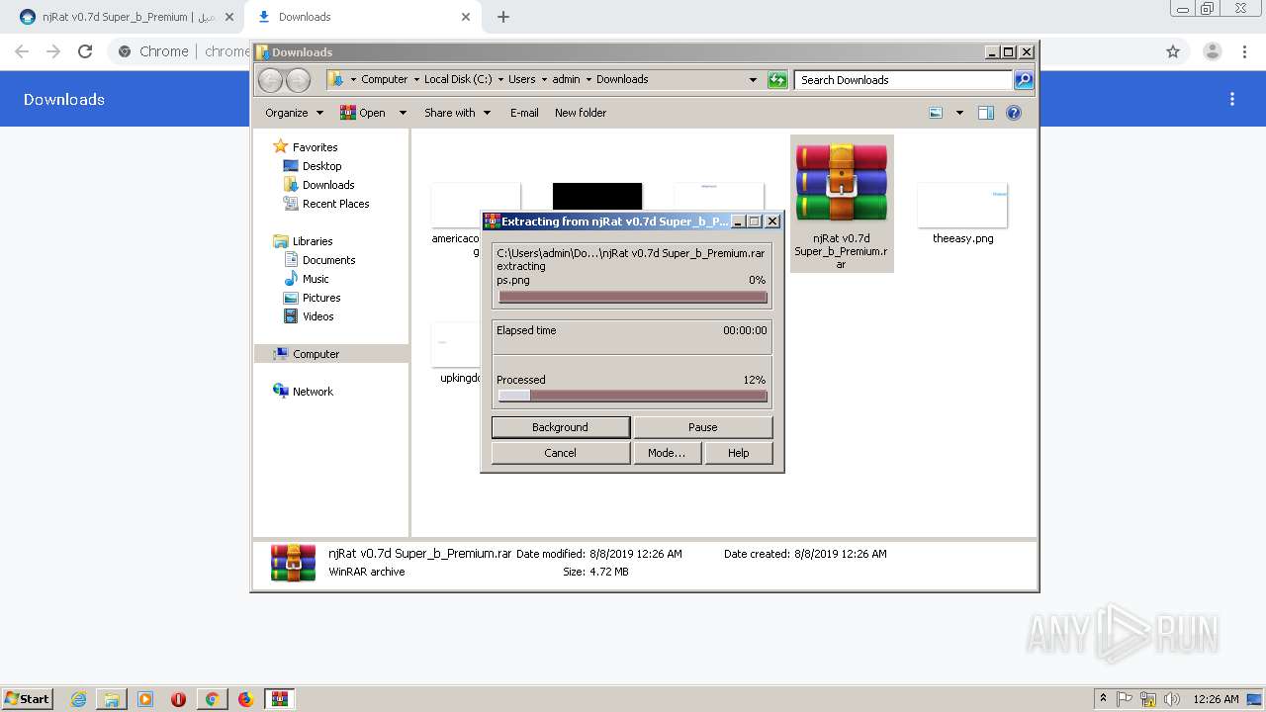Open the Share with menu

coord(457,113)
